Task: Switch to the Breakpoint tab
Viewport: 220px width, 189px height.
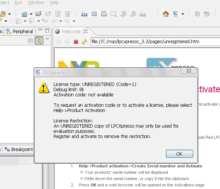Action: coord(19,150)
